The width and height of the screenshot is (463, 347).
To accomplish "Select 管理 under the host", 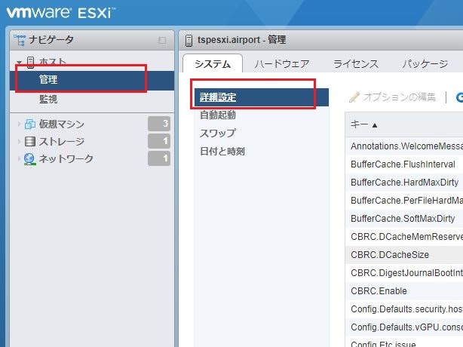I will 92,79.
